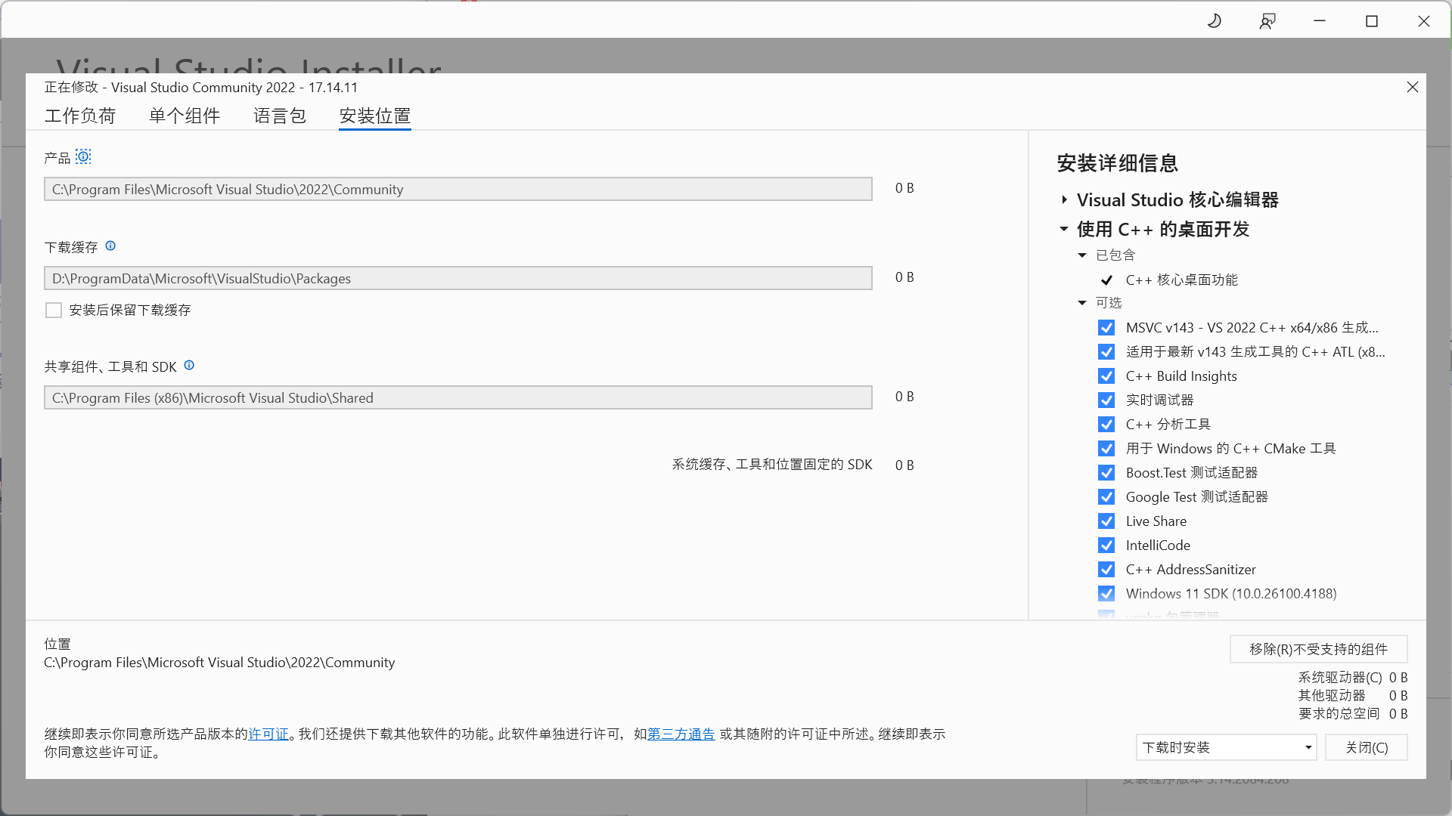The width and height of the screenshot is (1452, 816).
Task: Uncheck Live Share component
Action: (1106, 521)
